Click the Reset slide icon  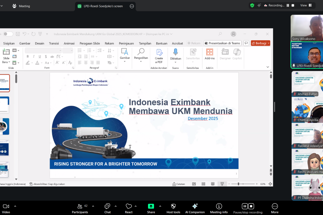click(15, 56)
